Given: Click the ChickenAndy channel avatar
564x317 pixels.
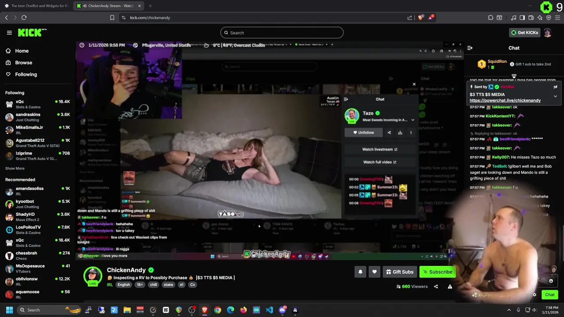Looking at the screenshot, I should click(x=93, y=276).
